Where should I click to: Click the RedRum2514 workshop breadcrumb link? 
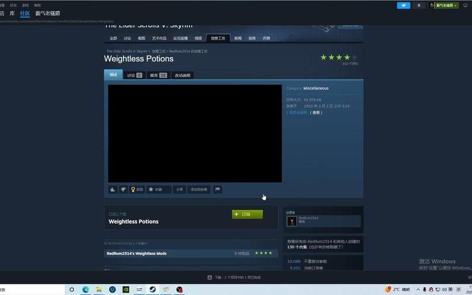click(188, 51)
